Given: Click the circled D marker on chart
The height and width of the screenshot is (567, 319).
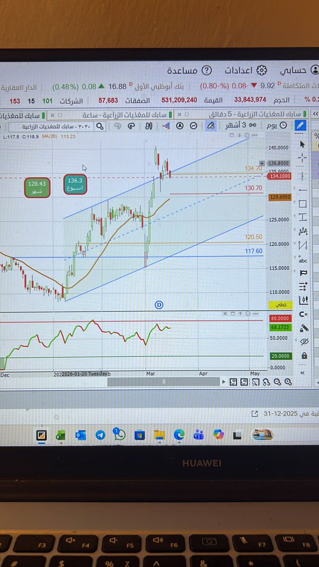Looking at the screenshot, I should 159,305.
